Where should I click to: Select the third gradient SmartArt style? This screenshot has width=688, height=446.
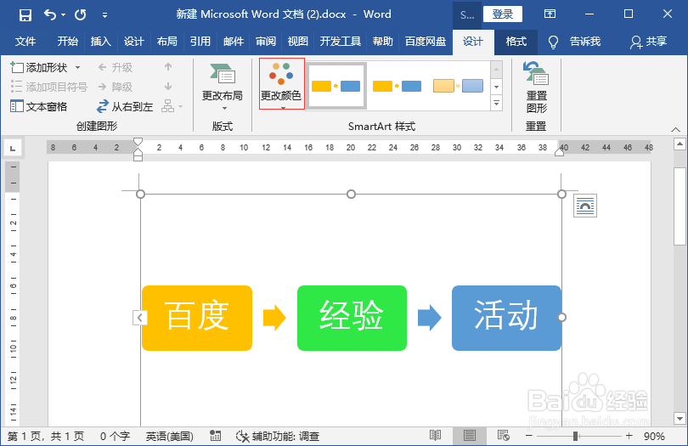click(458, 86)
